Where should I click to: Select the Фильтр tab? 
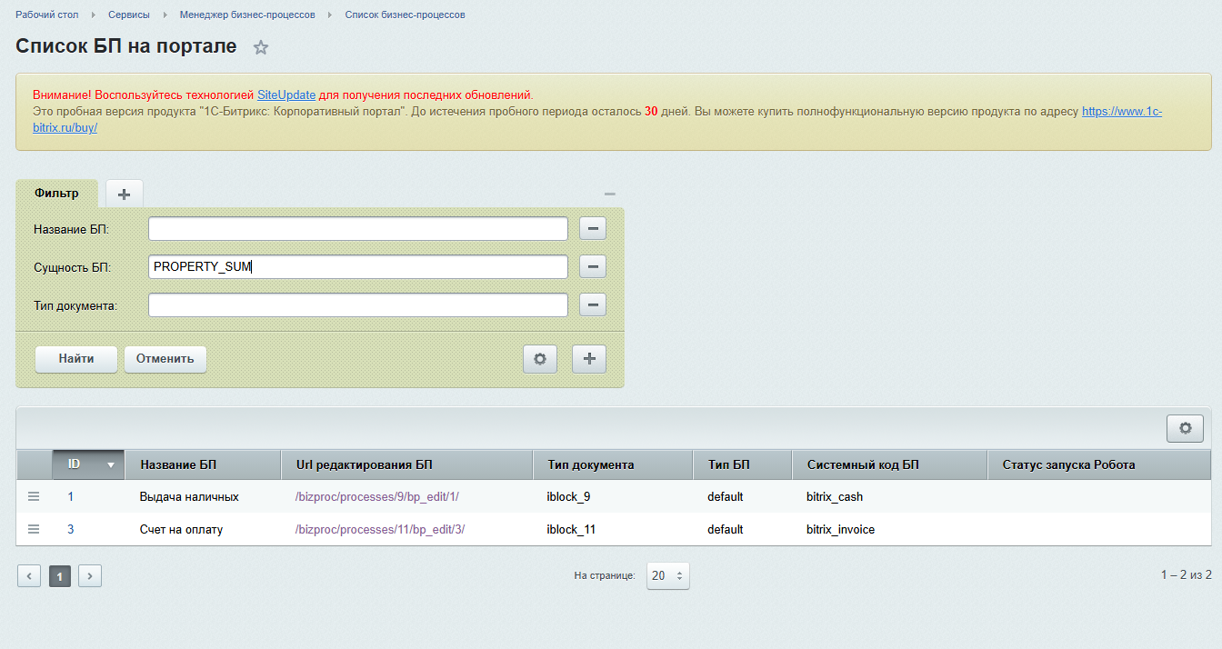[x=56, y=194]
